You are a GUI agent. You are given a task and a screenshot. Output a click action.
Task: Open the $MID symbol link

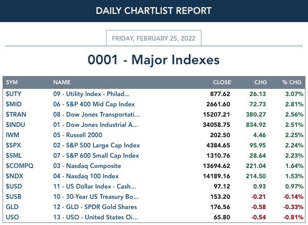(13, 104)
